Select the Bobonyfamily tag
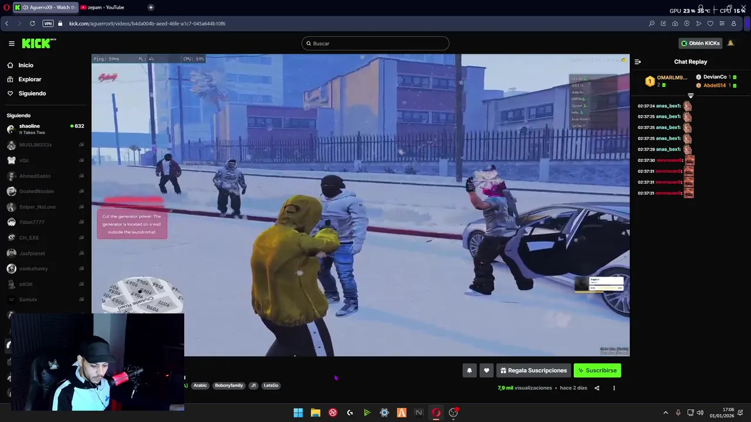 pos(229,386)
